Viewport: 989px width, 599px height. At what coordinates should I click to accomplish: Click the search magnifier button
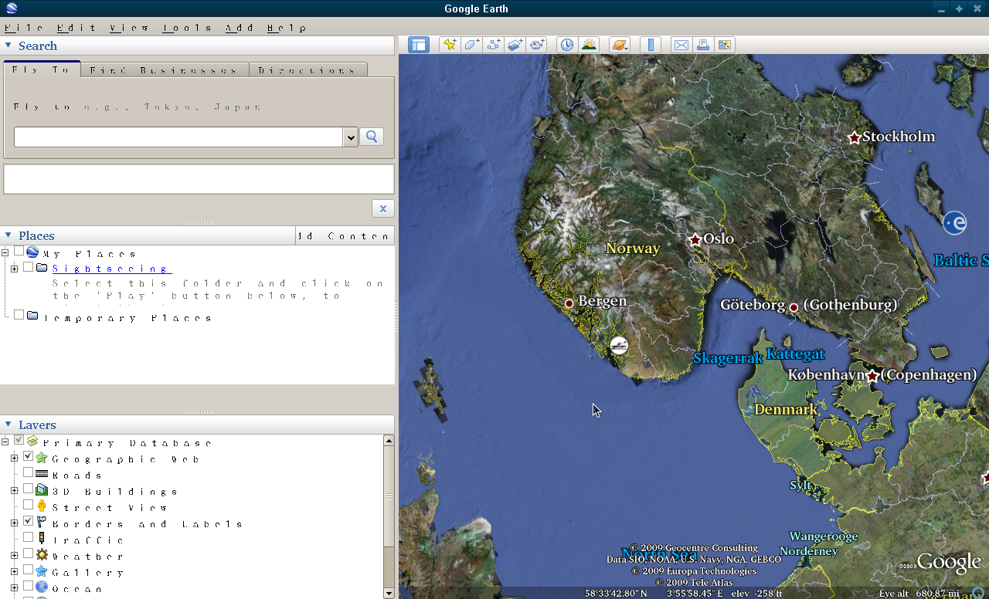tap(372, 137)
